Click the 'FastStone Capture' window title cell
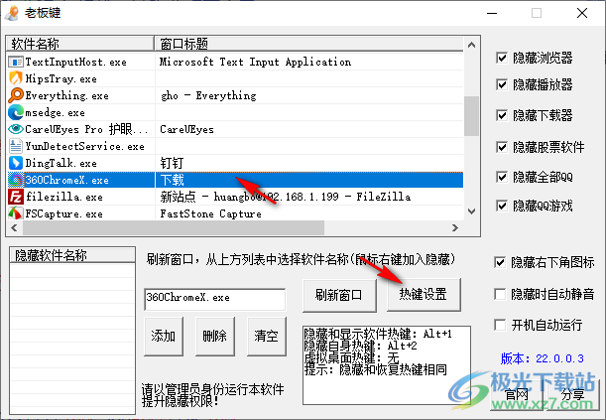Viewport: 606px width, 420px height. (x=210, y=213)
